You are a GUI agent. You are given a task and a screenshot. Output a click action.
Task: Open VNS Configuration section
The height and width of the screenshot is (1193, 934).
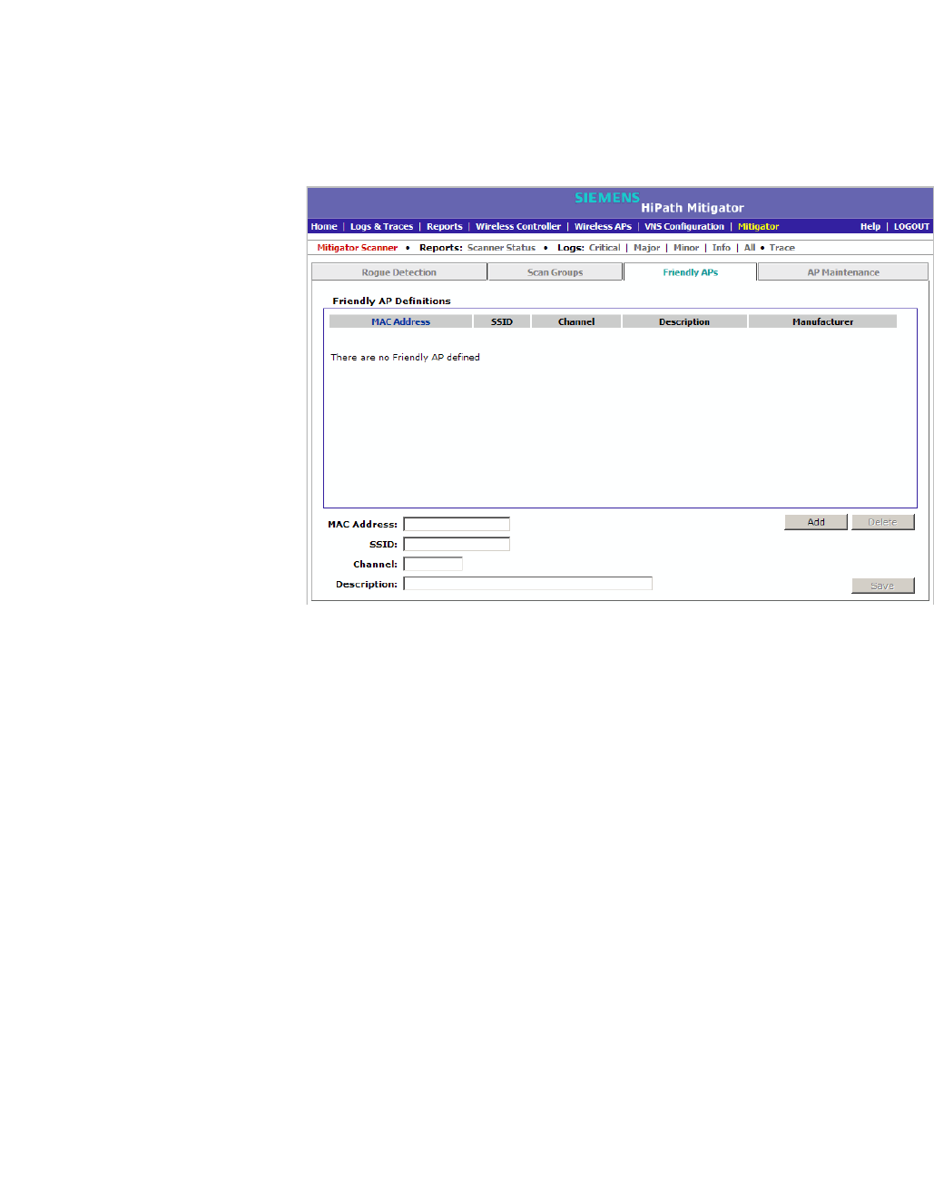tap(684, 227)
